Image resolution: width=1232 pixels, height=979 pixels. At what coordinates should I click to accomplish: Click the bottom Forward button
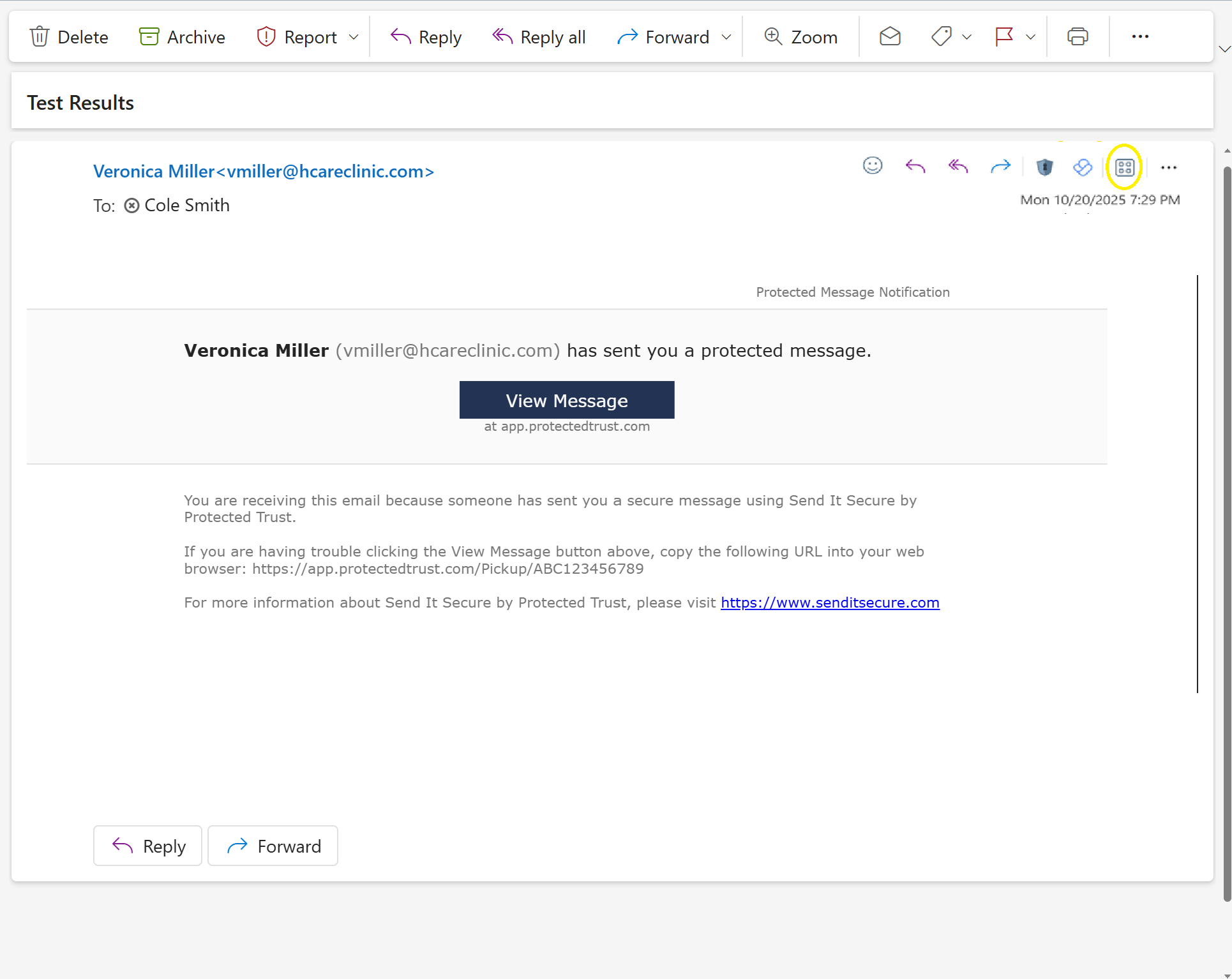273,846
